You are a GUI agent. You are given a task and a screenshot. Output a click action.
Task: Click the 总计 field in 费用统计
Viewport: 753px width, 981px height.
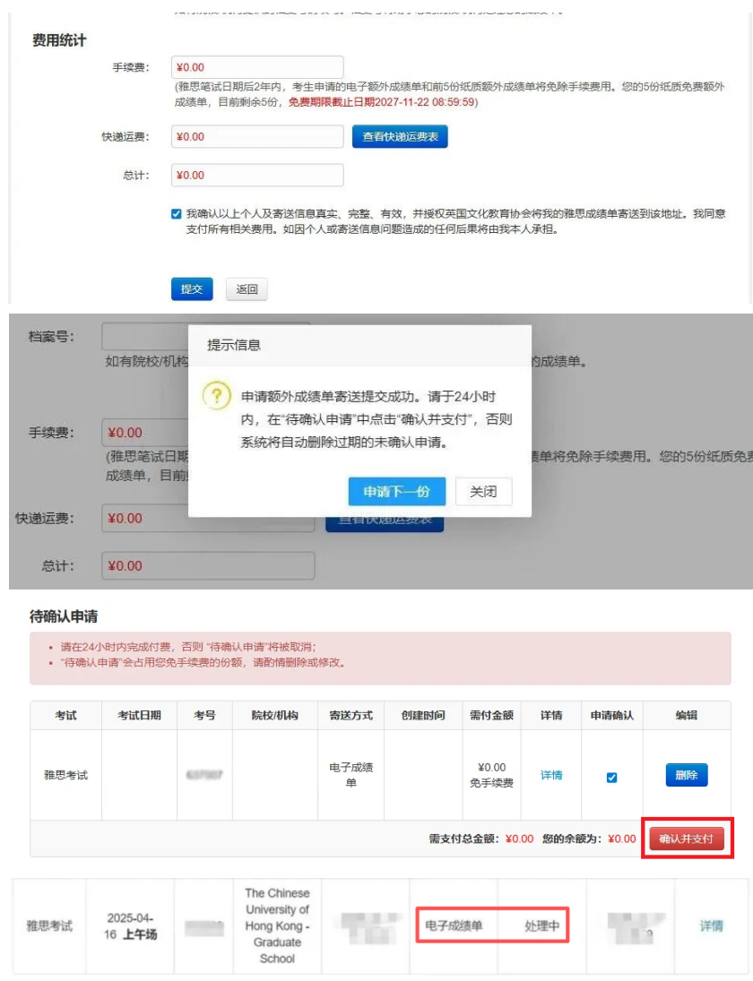tap(257, 176)
